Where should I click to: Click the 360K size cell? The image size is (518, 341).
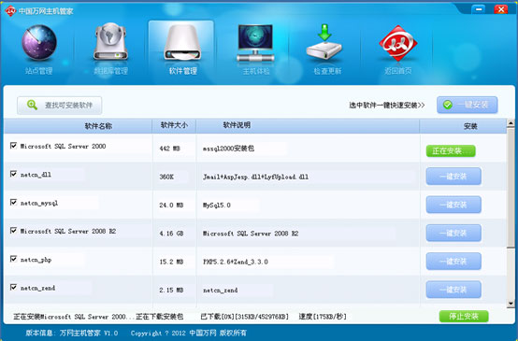click(166, 177)
